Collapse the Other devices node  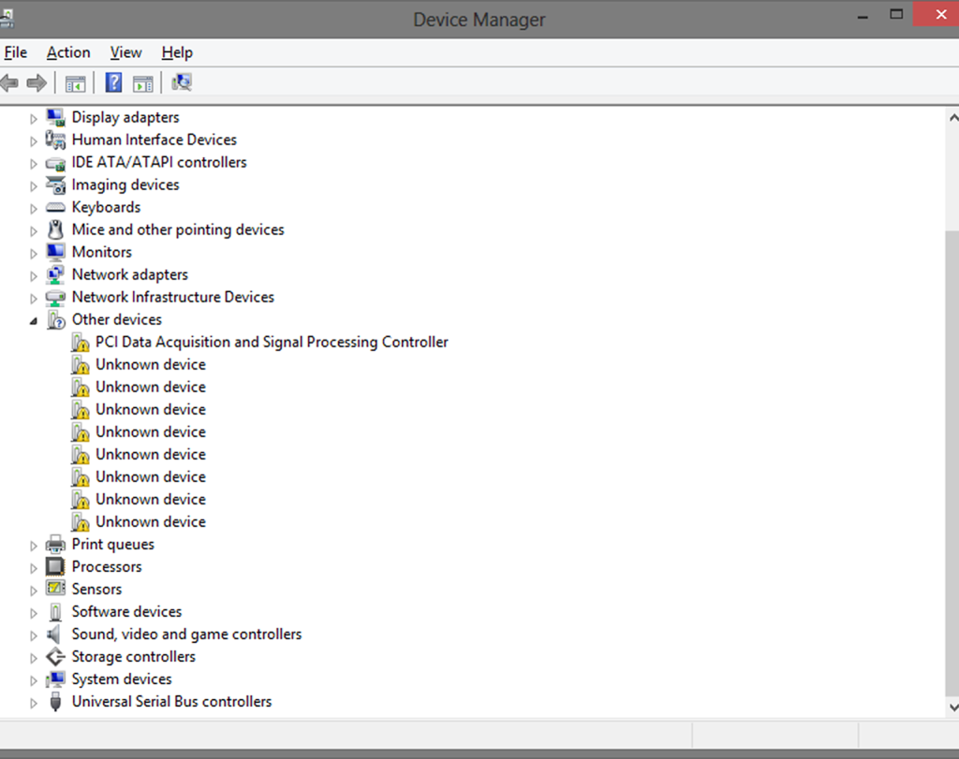(x=34, y=321)
